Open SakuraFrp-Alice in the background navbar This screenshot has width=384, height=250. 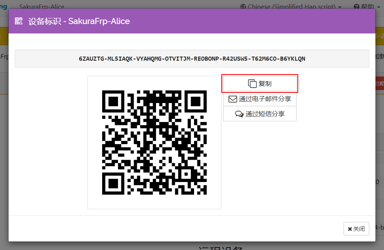click(x=42, y=7)
